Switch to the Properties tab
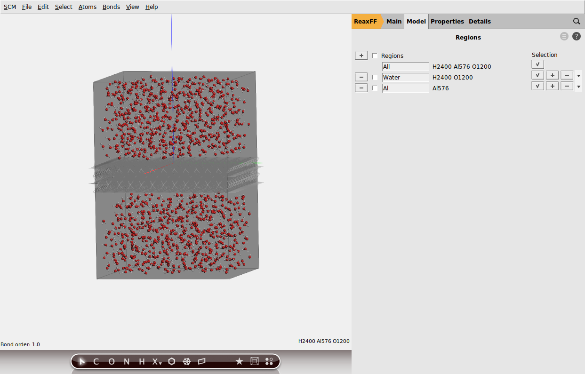 click(x=447, y=21)
